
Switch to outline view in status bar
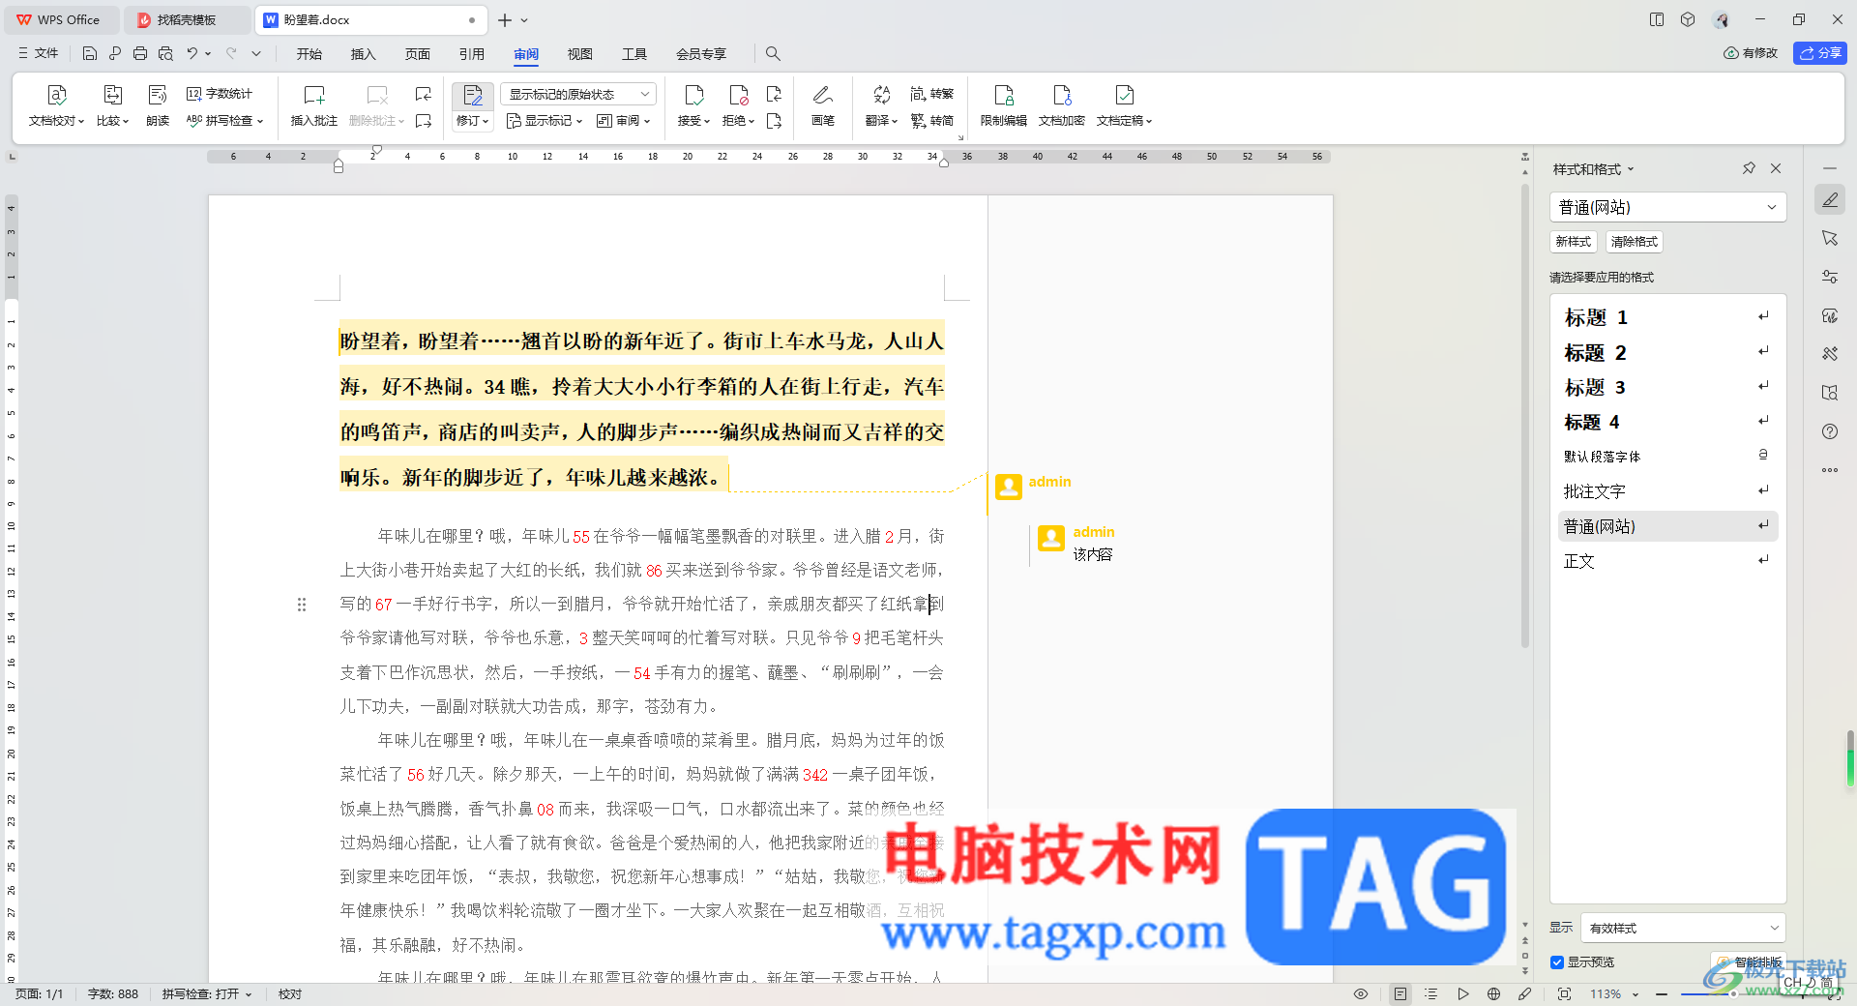click(1431, 993)
